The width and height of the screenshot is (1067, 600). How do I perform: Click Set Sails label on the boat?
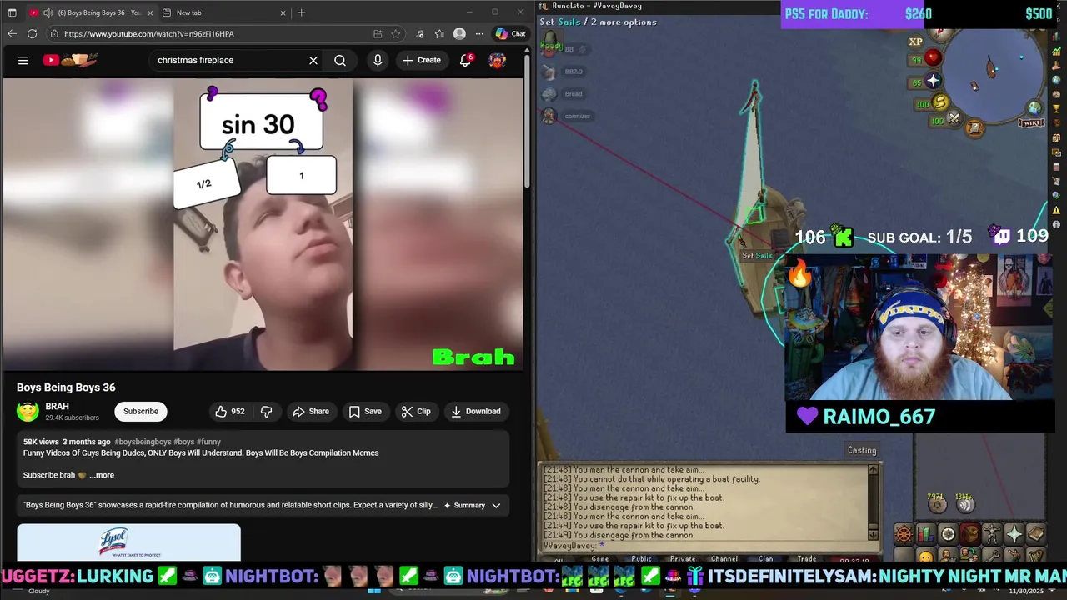point(757,256)
